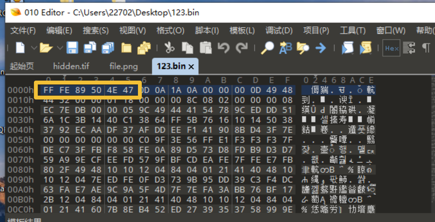
Task: Click byte DB in row 0020h
Action: (x=81, y=110)
